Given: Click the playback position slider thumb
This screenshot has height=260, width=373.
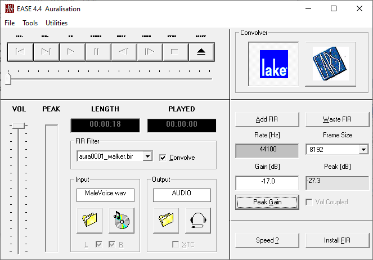Looking at the screenshot, I should pos(8,79).
